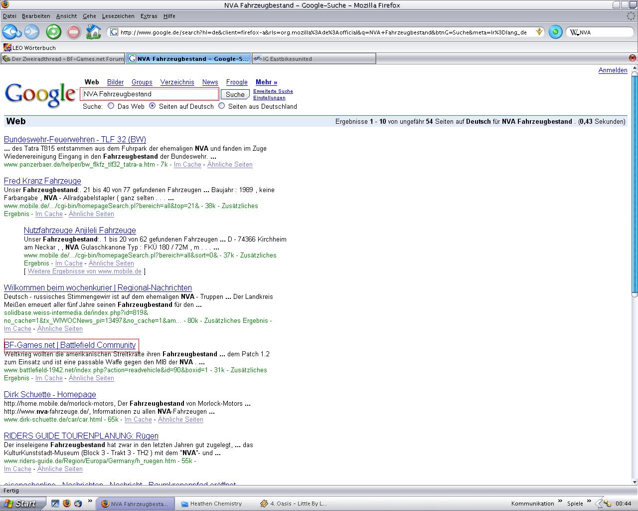Viewport: 638px width, 511px height.
Task: Reload the page with the green refresh icon
Action: coord(53,32)
